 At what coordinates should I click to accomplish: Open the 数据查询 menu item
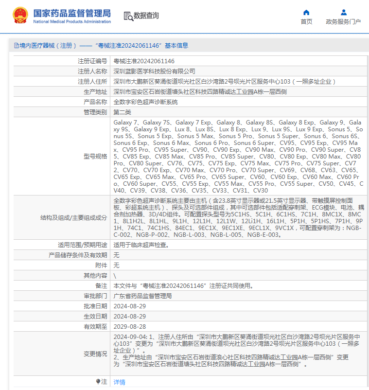point(146,16)
